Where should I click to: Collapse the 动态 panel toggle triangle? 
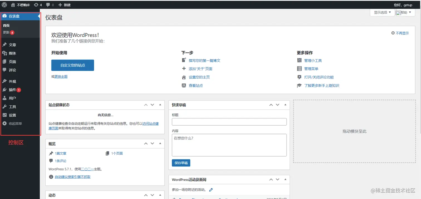(160, 195)
